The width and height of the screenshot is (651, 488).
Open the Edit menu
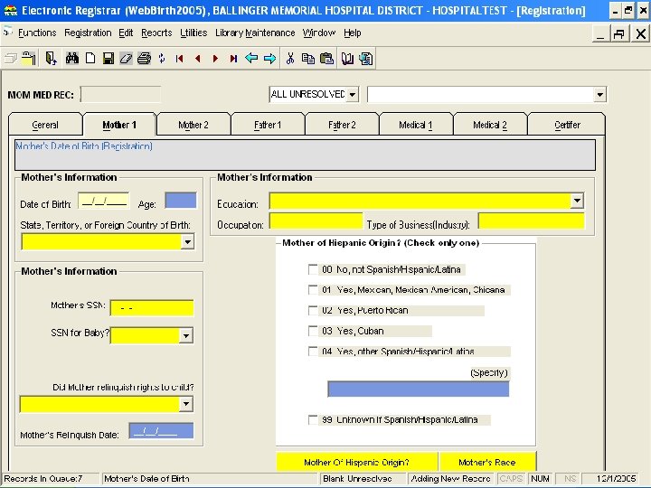click(126, 33)
